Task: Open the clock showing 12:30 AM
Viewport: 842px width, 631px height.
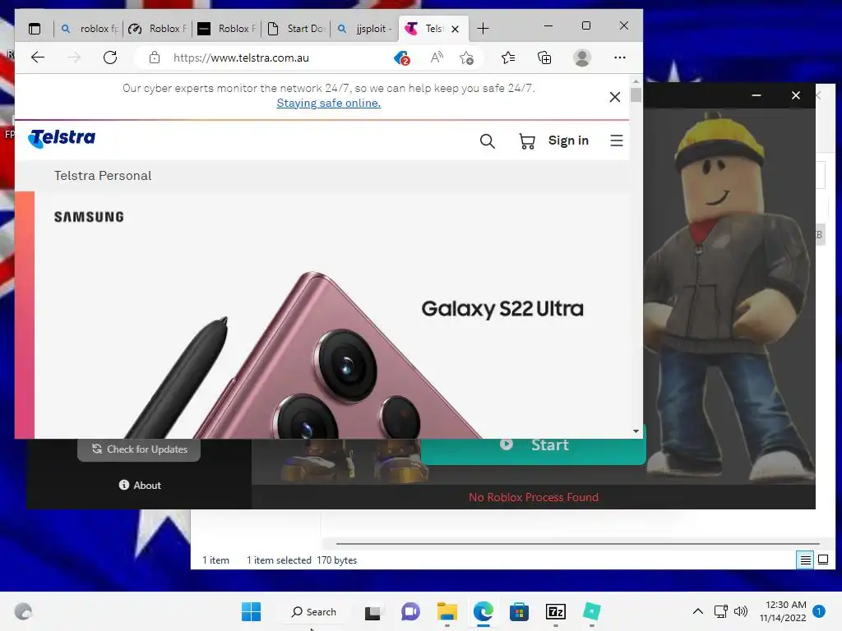Action: [x=783, y=611]
